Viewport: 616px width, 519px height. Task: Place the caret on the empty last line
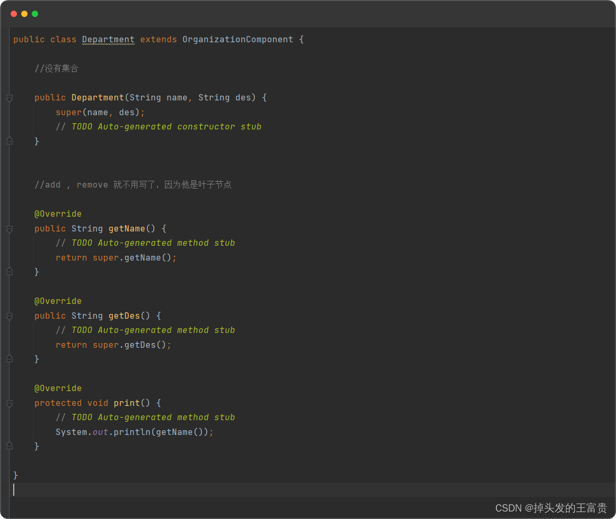coord(312,489)
